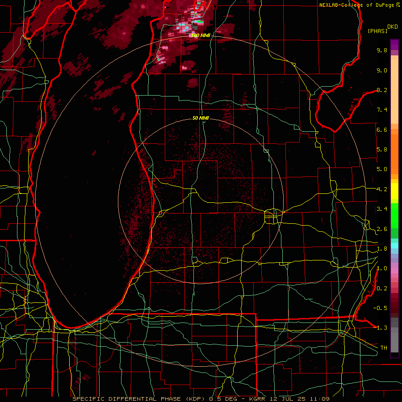Click the [PHAS] units label
Image resolution: width=402 pixels, height=402 pixels.
tap(377, 31)
